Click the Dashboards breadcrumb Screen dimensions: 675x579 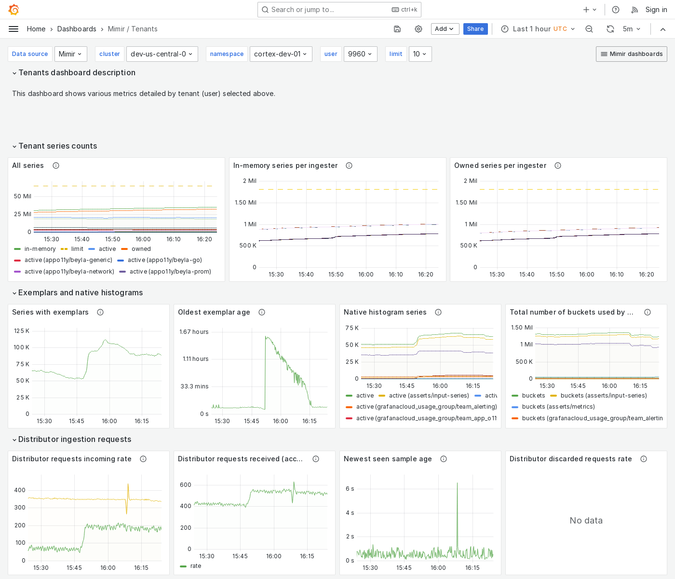pos(77,29)
